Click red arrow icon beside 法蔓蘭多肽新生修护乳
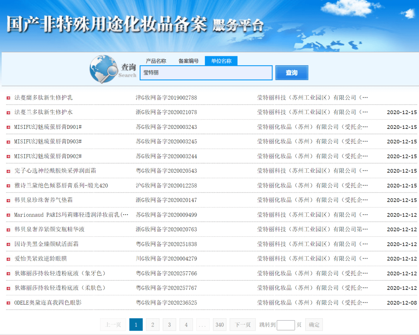Screen dimensions: 419x335 (x=8, y=98)
